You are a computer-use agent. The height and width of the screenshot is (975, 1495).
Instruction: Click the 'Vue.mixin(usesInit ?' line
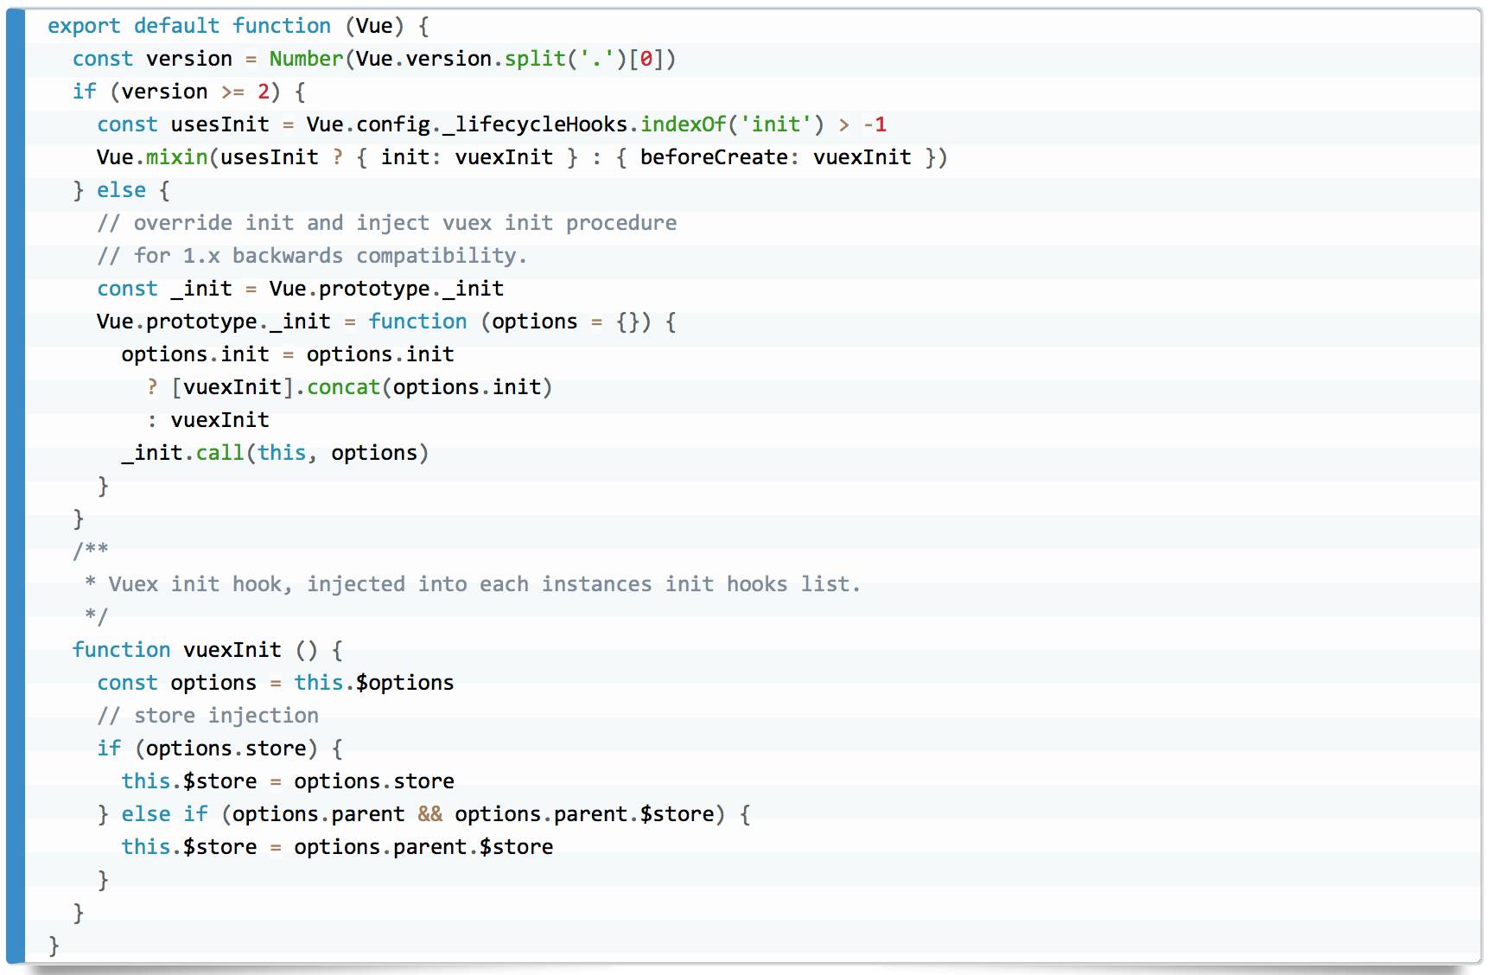522,157
